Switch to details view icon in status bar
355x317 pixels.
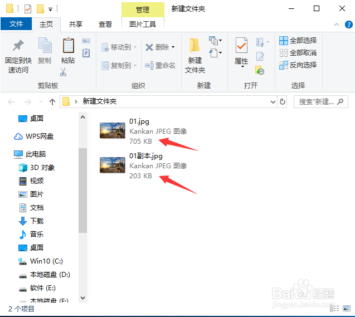pos(334,308)
